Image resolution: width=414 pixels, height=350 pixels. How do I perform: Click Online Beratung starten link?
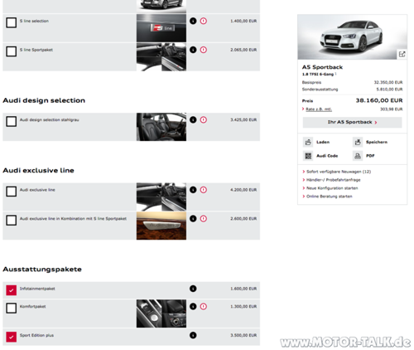(330, 197)
